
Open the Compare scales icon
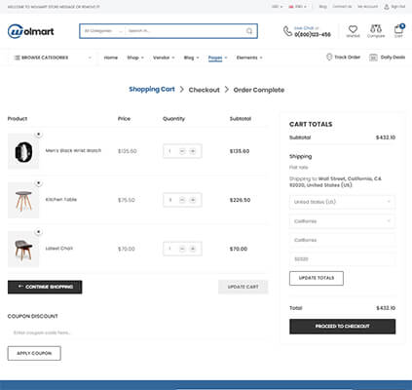coord(376,28)
